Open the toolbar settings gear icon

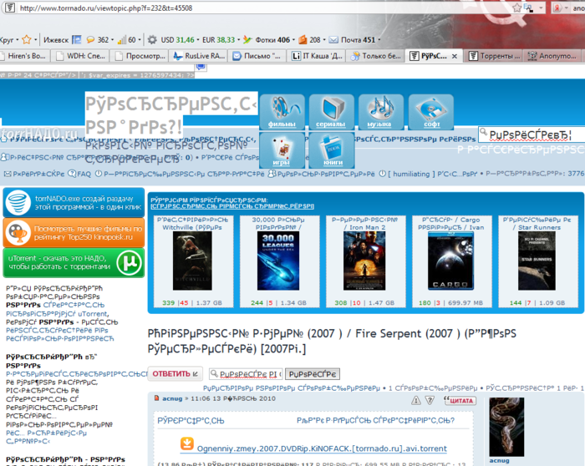pyautogui.click(x=152, y=39)
